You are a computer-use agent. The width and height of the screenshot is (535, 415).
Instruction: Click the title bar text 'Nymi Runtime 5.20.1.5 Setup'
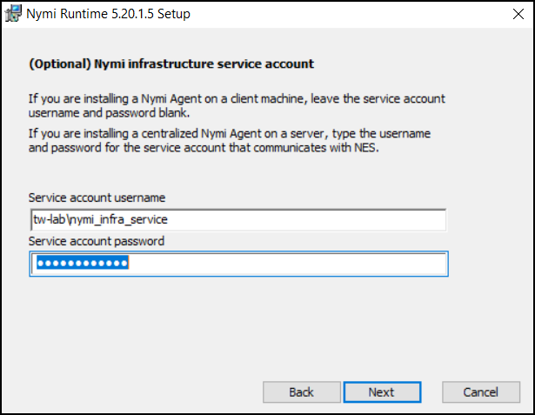point(109,14)
